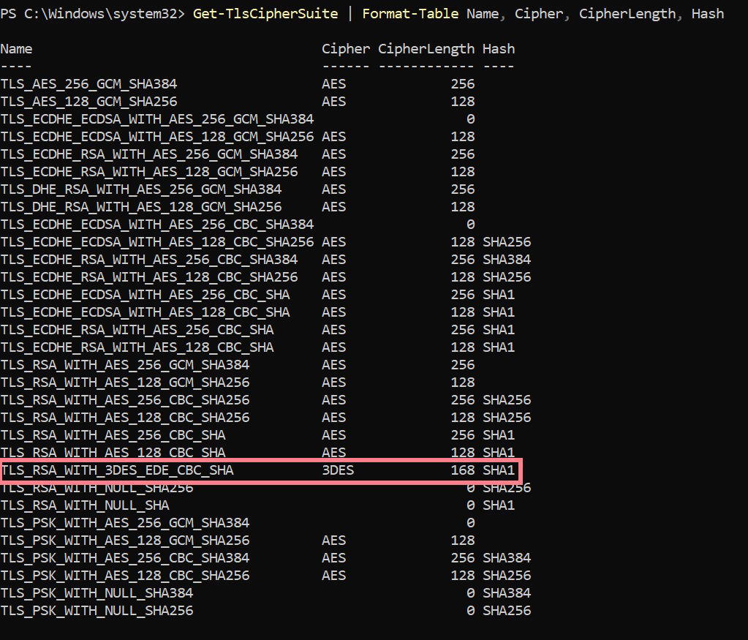
Task: Click TLS_AES_256_GCM_SHA384 suite name
Action: (x=88, y=84)
